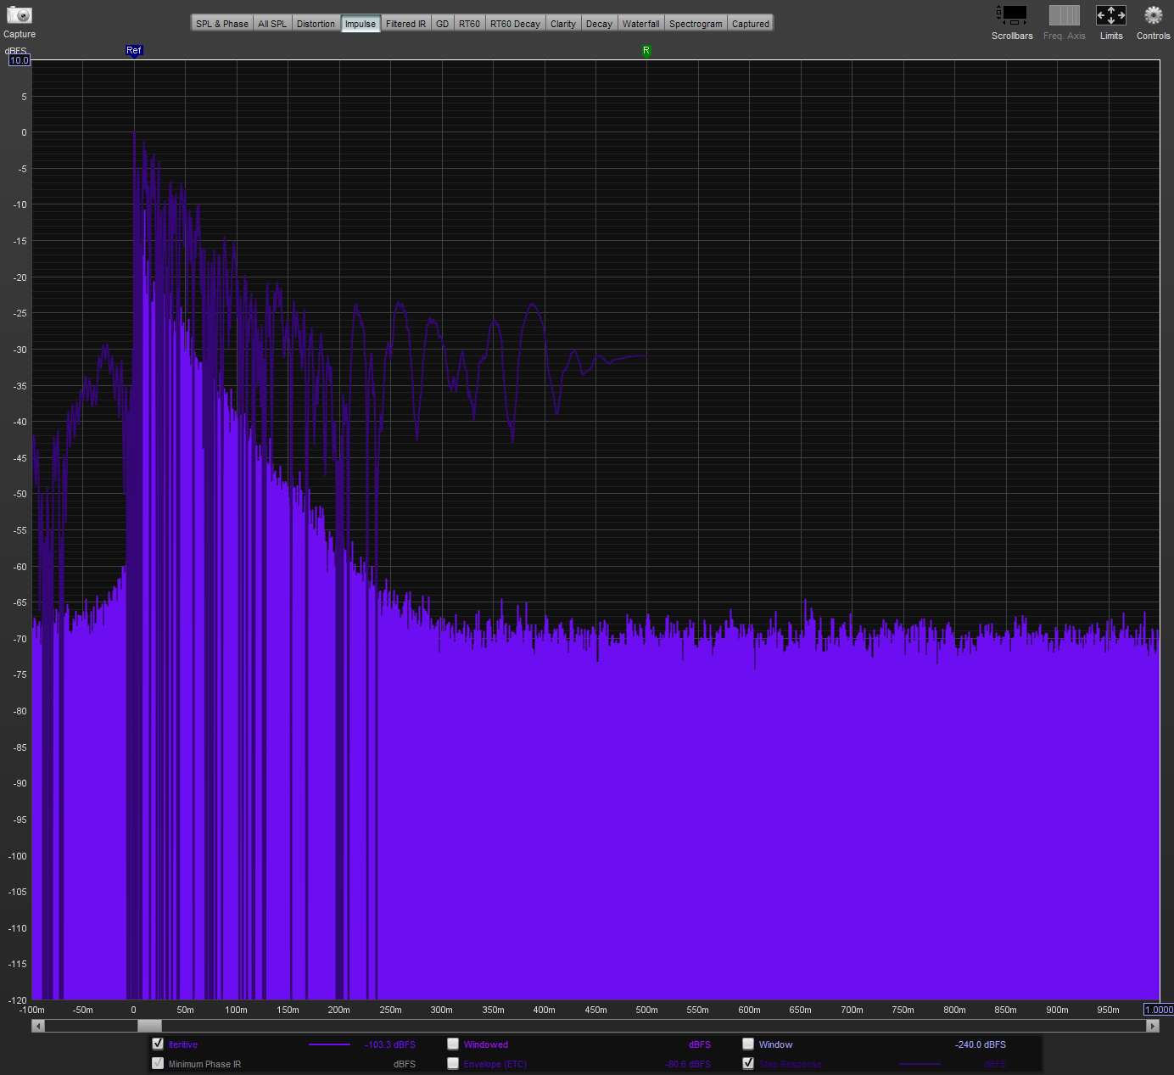
Task: Select the Spectrogram tab
Action: [x=696, y=24]
